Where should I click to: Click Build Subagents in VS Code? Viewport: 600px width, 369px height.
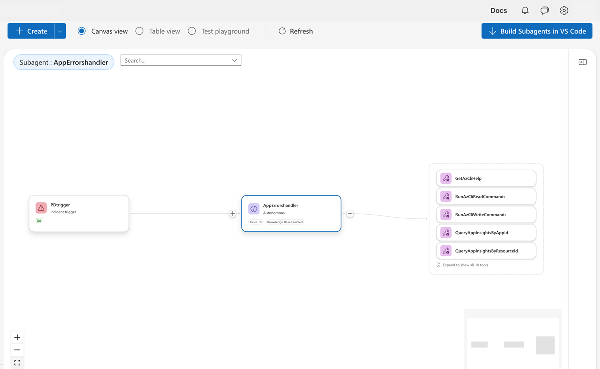click(x=537, y=31)
